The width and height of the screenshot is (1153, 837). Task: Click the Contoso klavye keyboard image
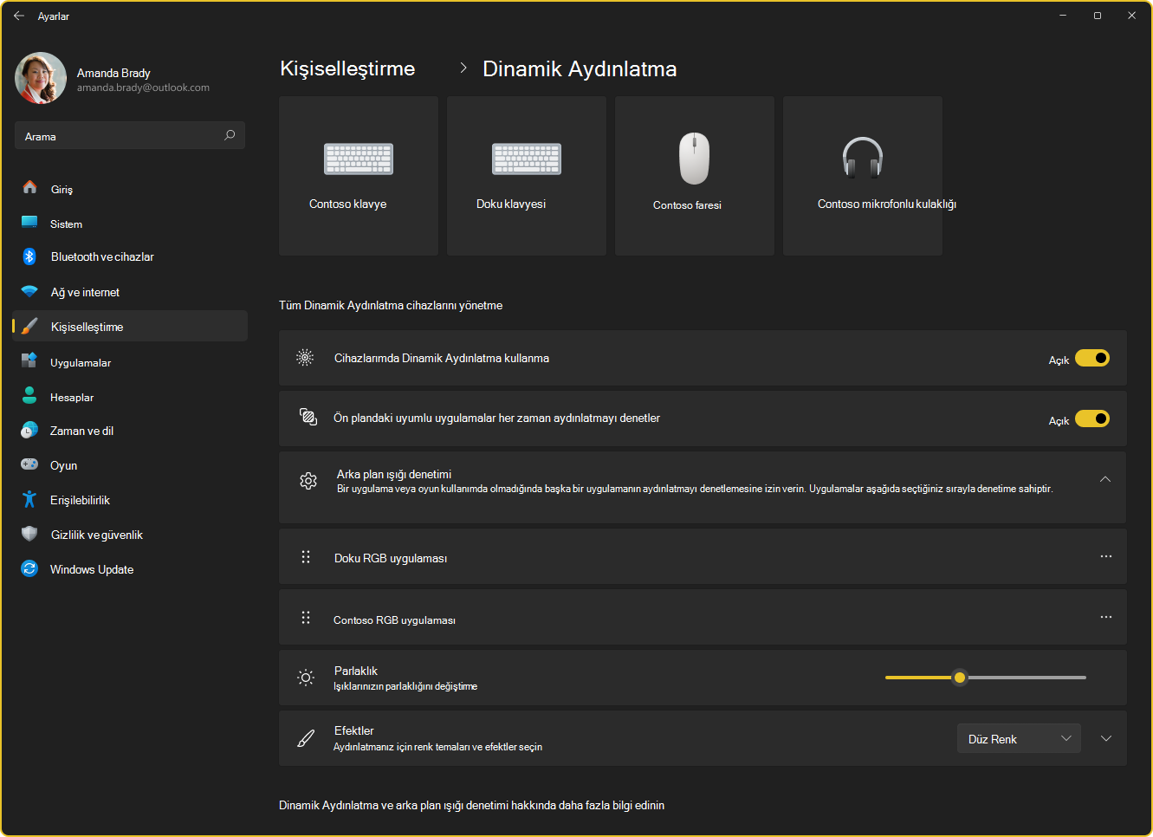pos(359,159)
